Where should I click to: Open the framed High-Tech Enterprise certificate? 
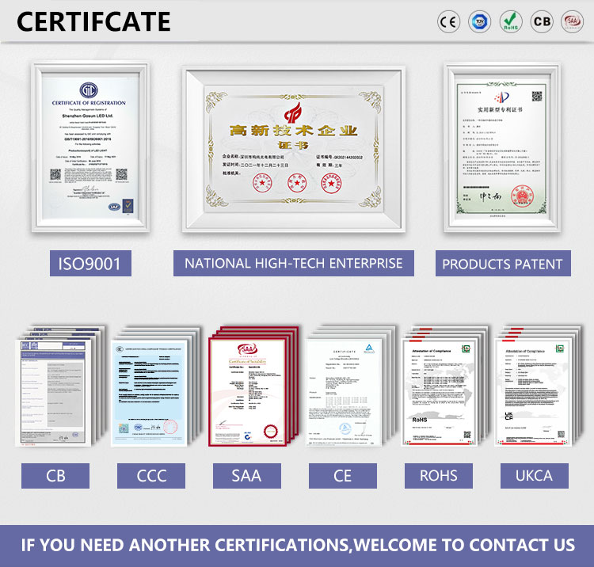tap(294, 149)
